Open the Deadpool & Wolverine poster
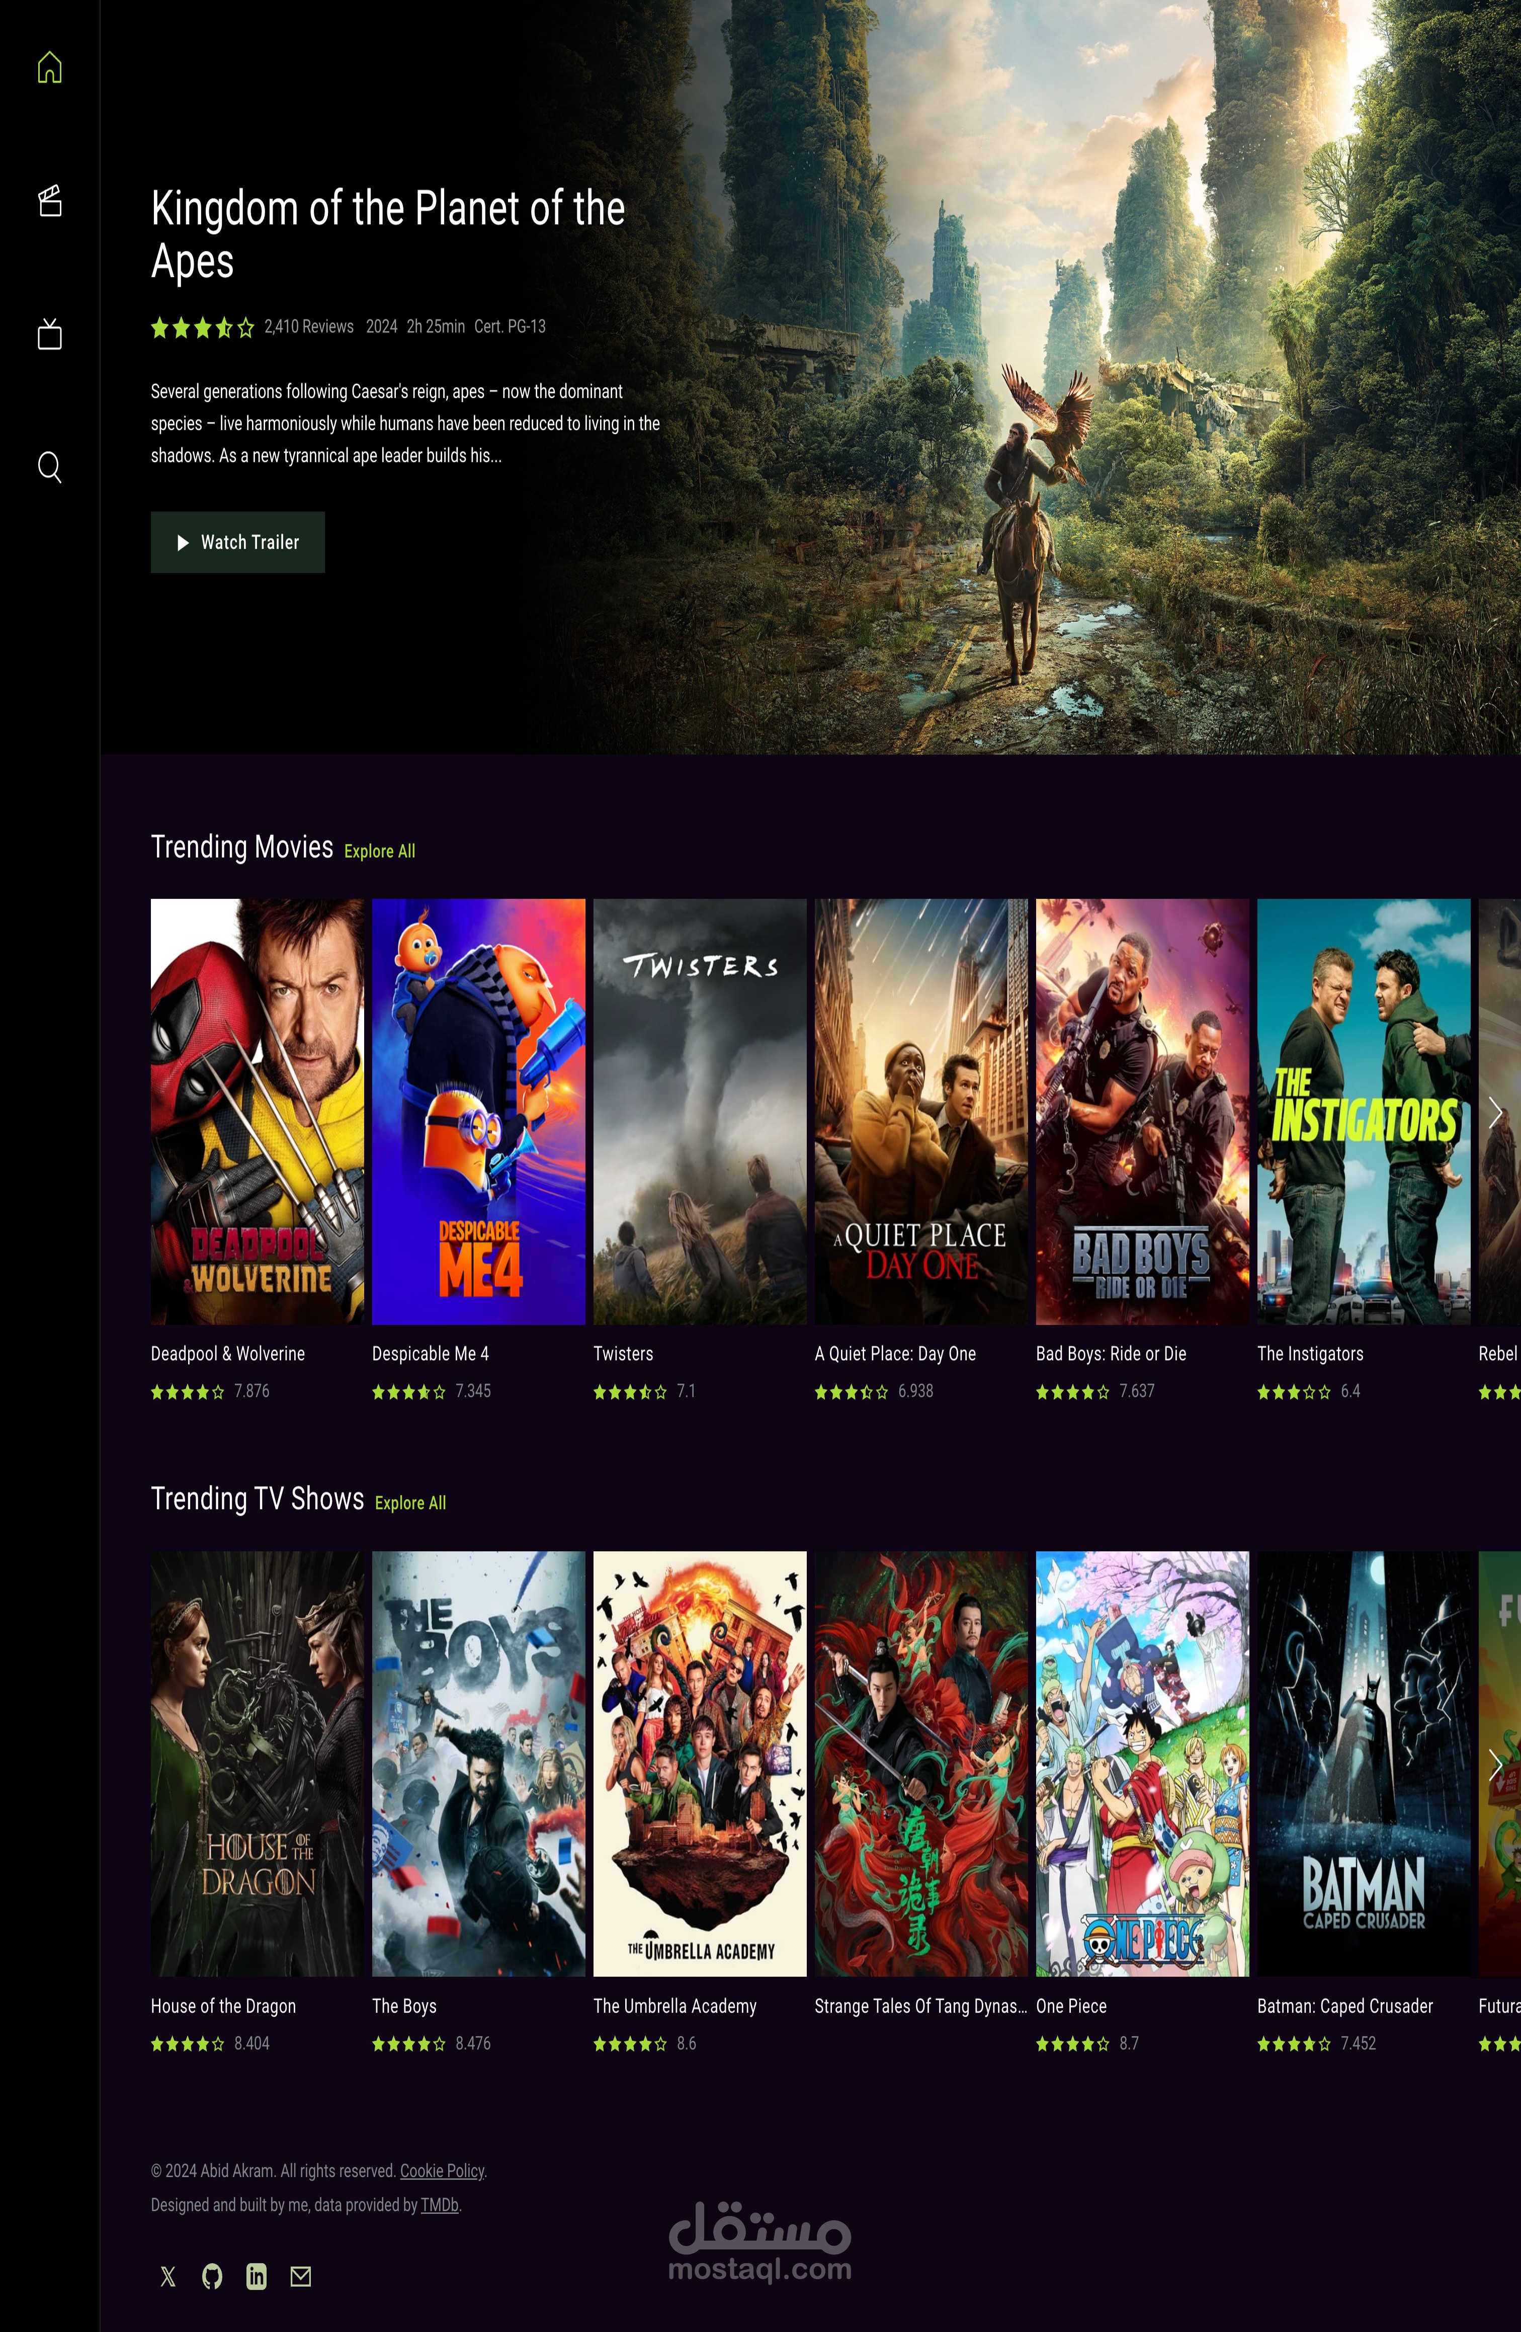1521x2332 pixels. pos(257,1111)
